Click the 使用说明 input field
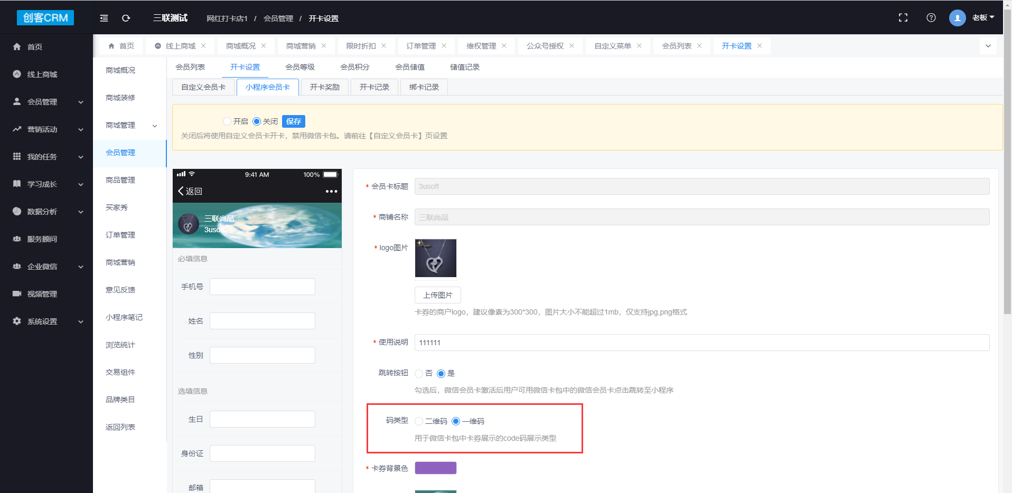This screenshot has width=1012, height=493. (702, 343)
